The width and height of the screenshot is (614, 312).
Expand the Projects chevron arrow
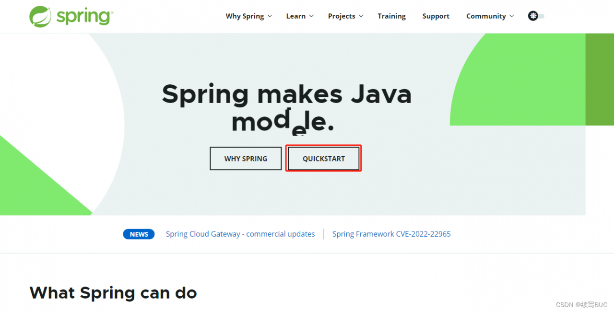tap(361, 16)
